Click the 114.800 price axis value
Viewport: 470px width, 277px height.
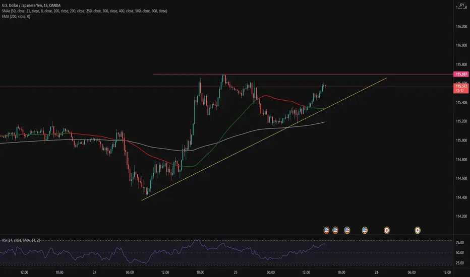click(461, 159)
